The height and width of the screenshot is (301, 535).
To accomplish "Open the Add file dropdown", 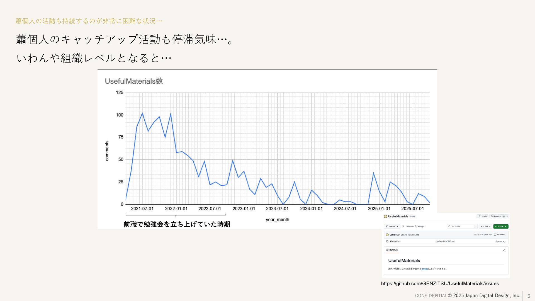I will (x=485, y=227).
